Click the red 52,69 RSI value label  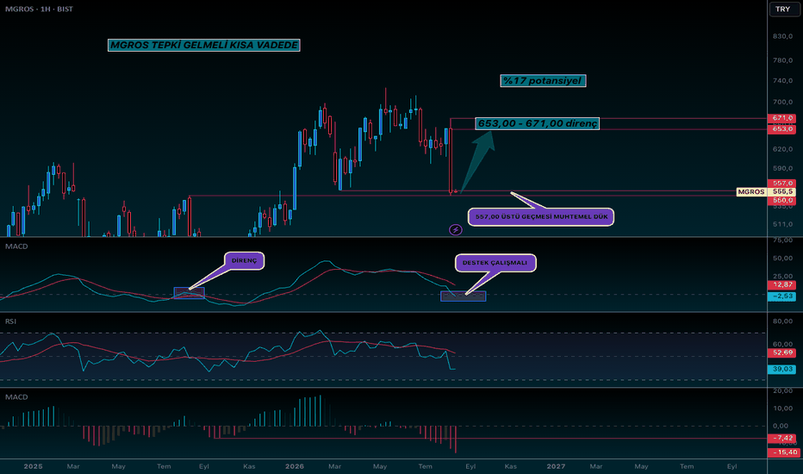pyautogui.click(x=781, y=352)
